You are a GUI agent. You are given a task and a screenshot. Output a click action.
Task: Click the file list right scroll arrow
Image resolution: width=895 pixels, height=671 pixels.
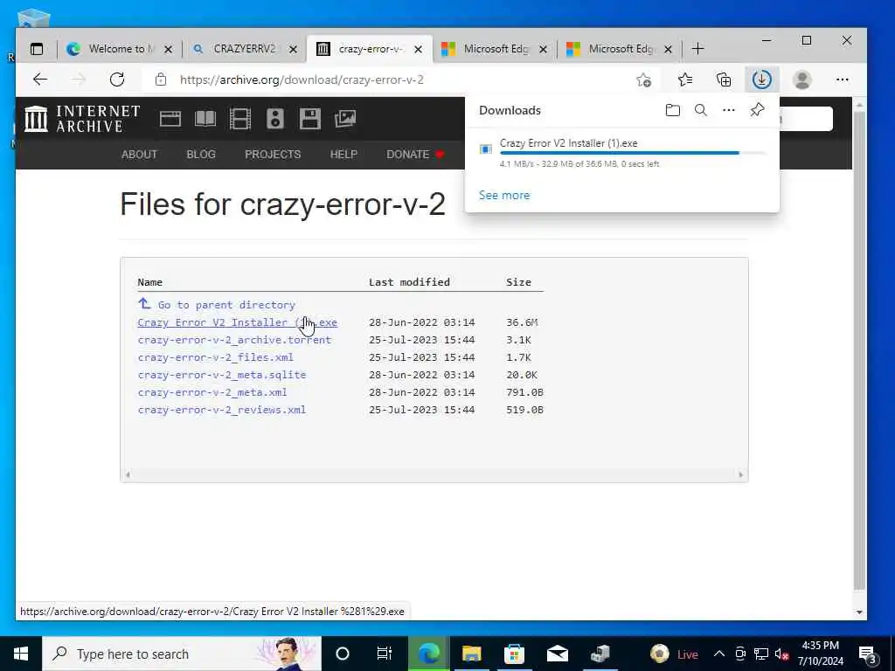coord(741,474)
